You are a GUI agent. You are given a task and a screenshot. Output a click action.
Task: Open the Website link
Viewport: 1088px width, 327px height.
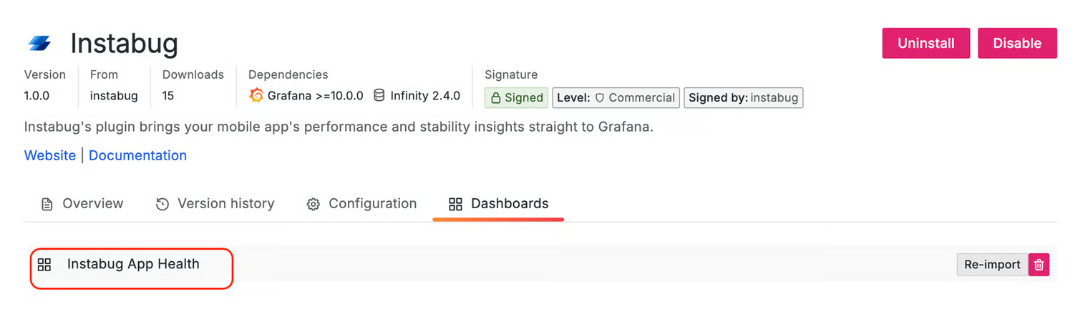[50, 155]
